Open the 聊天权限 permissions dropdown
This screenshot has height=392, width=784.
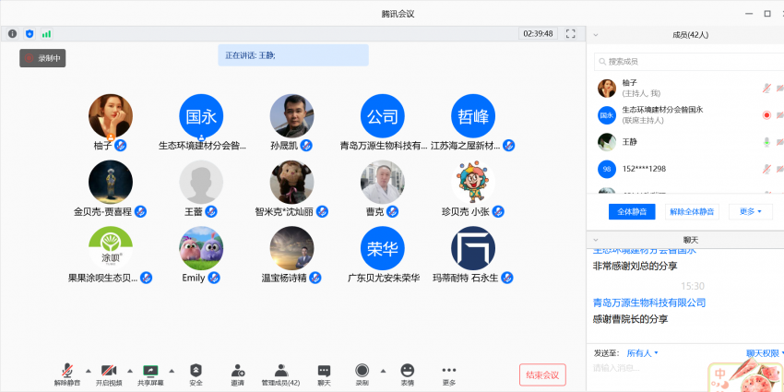[x=765, y=353]
